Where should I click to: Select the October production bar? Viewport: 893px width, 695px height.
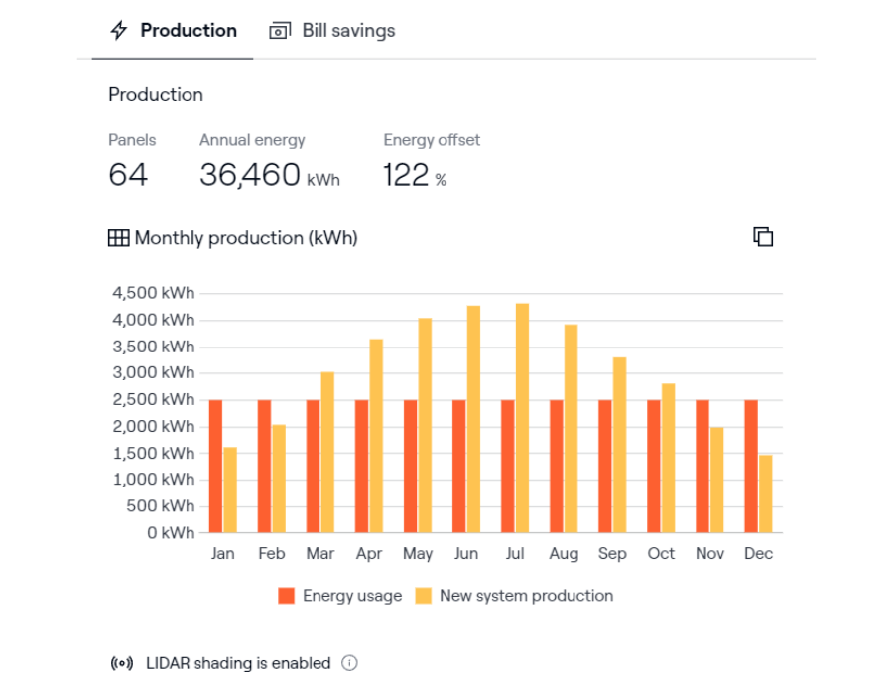669,459
